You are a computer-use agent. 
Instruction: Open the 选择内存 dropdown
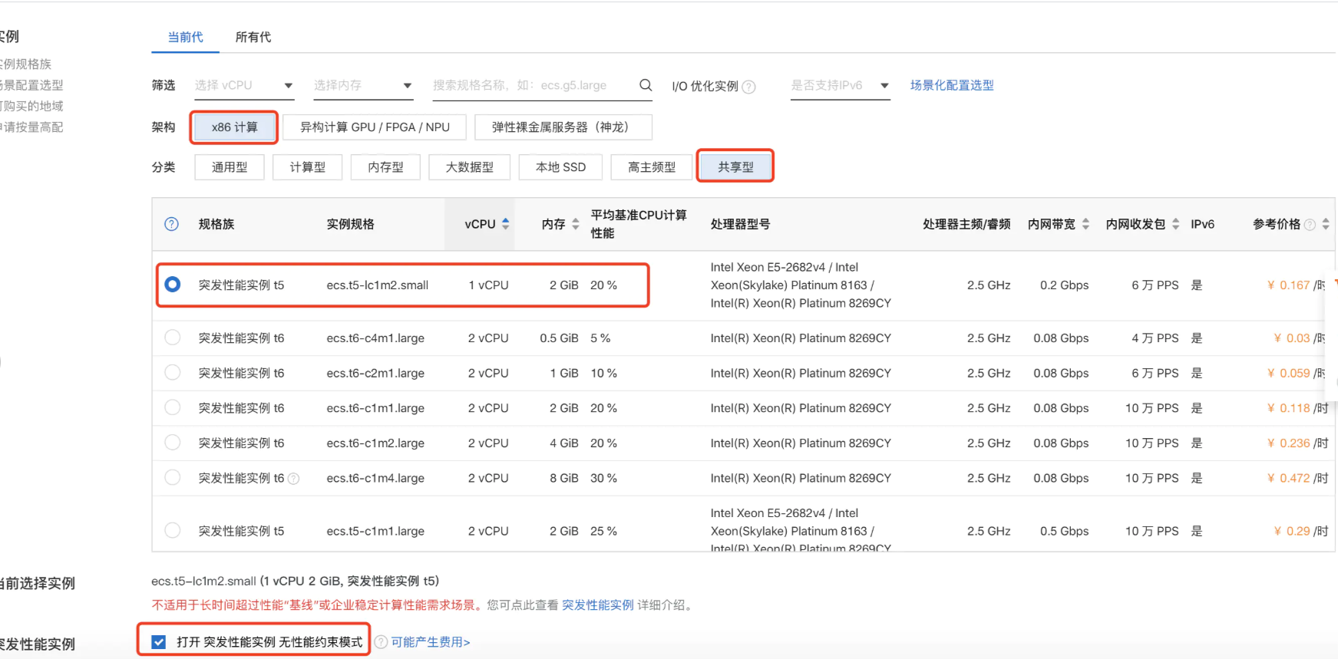pyautogui.click(x=363, y=86)
